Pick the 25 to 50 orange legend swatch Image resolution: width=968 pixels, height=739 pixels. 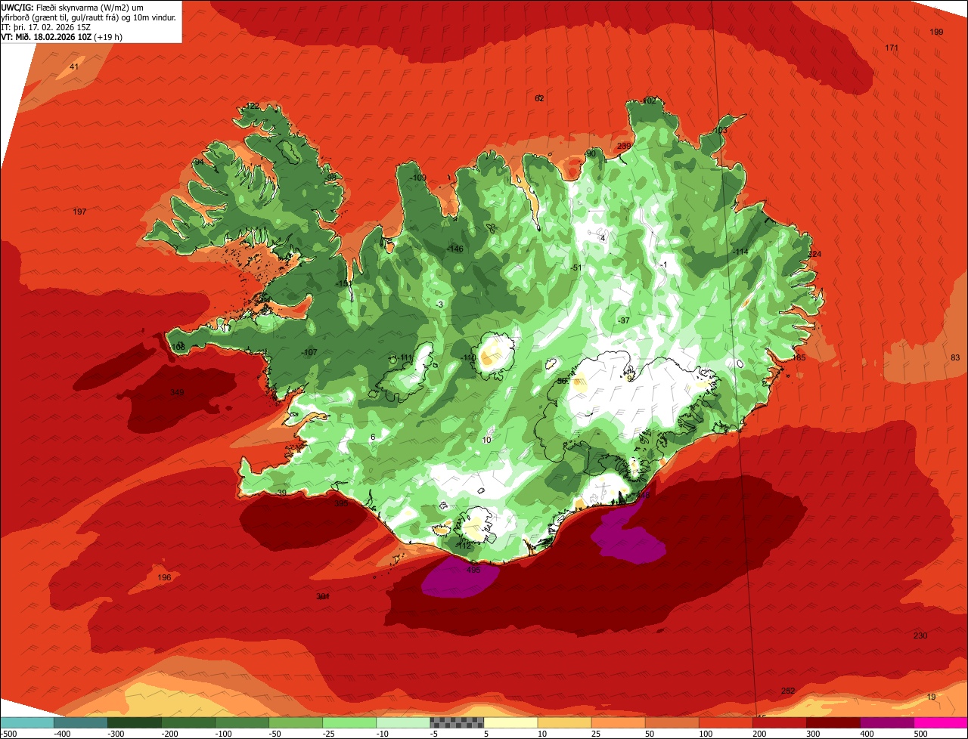[x=618, y=722]
